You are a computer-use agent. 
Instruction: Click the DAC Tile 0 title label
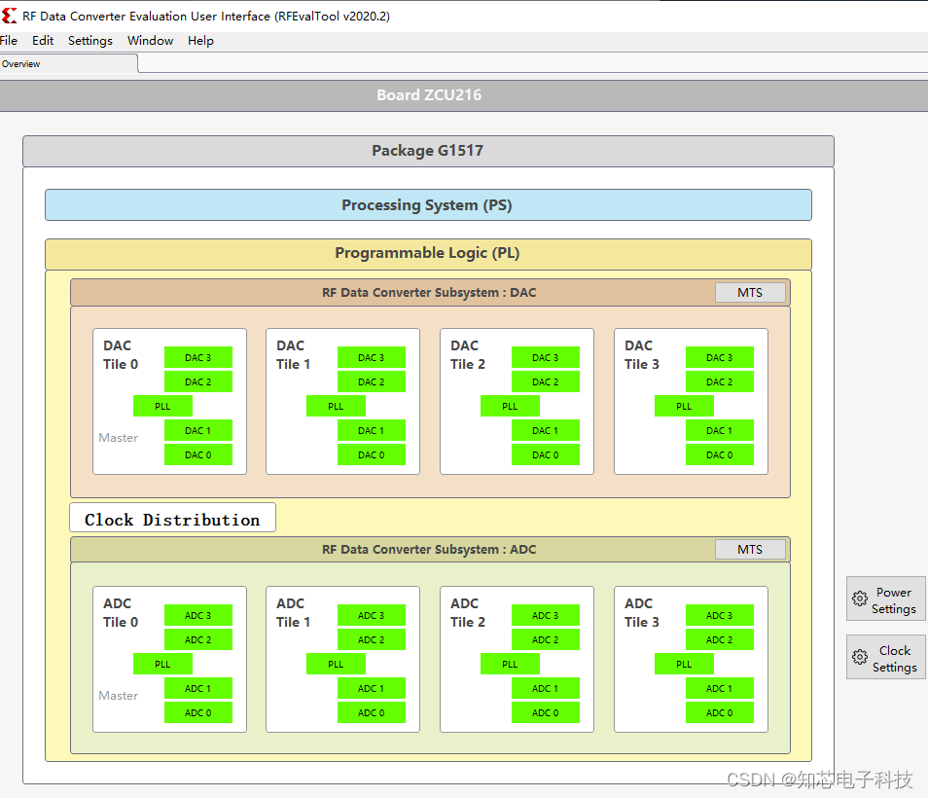[121, 354]
